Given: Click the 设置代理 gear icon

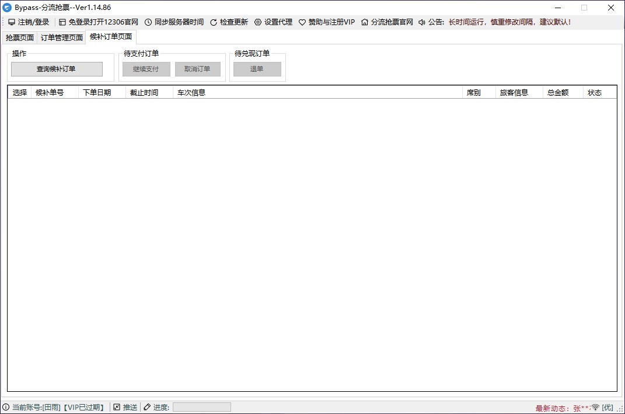Looking at the screenshot, I should (258, 22).
